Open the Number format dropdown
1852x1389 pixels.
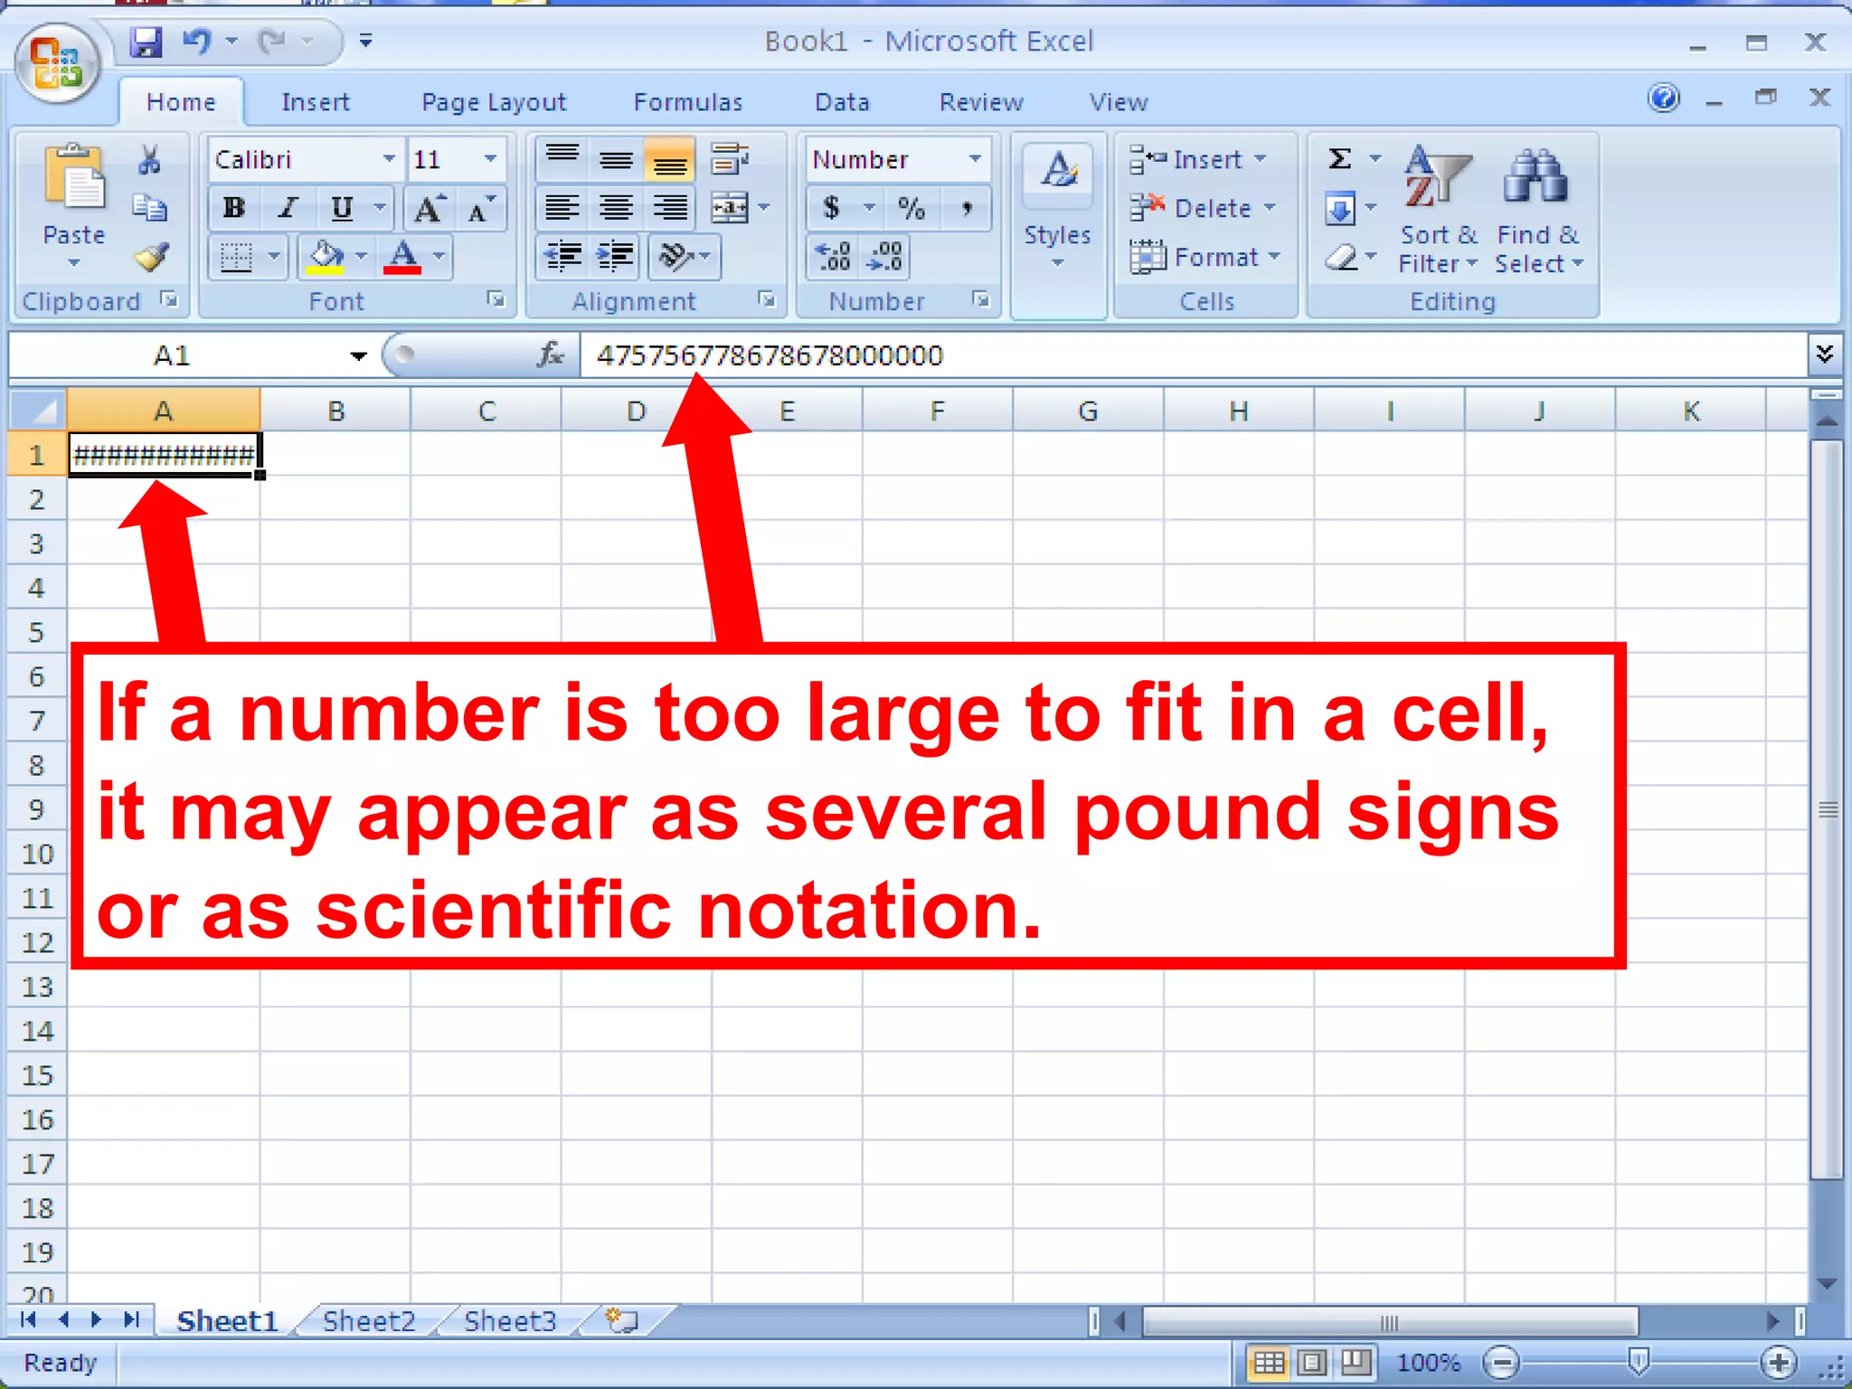[x=975, y=159]
